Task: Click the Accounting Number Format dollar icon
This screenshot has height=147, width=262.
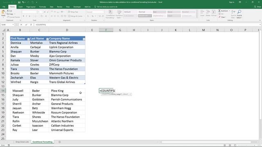Action: click(x=88, y=16)
